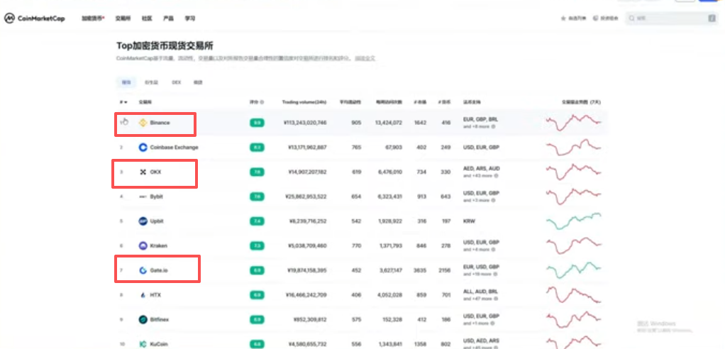Viewport: 725px width, 349px height.
Task: Click the Bybit logo icon
Action: 143,196
